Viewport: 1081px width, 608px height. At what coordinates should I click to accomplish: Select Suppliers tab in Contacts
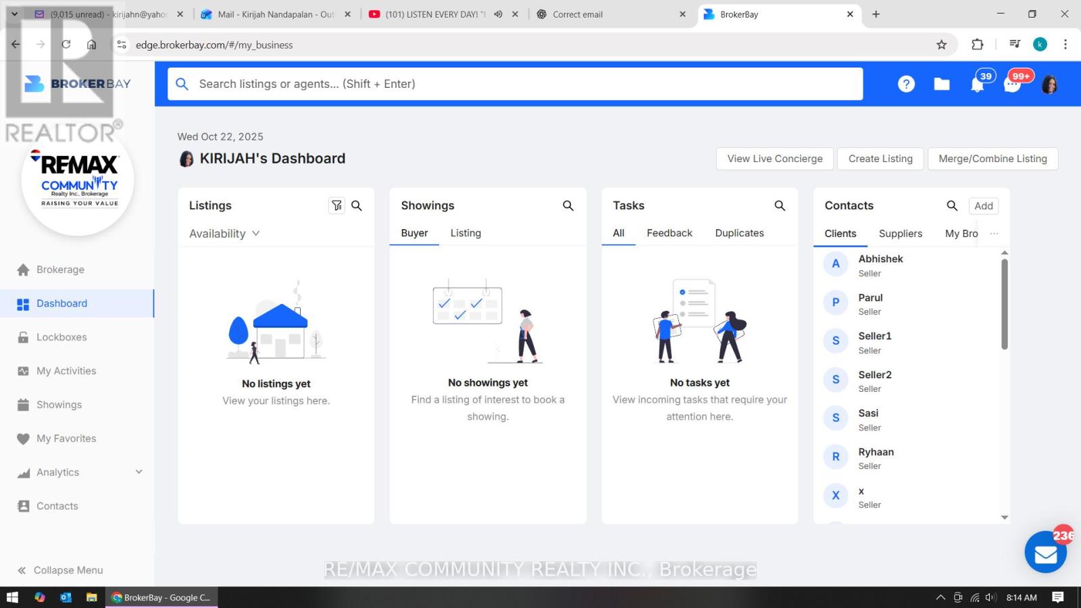(x=900, y=234)
